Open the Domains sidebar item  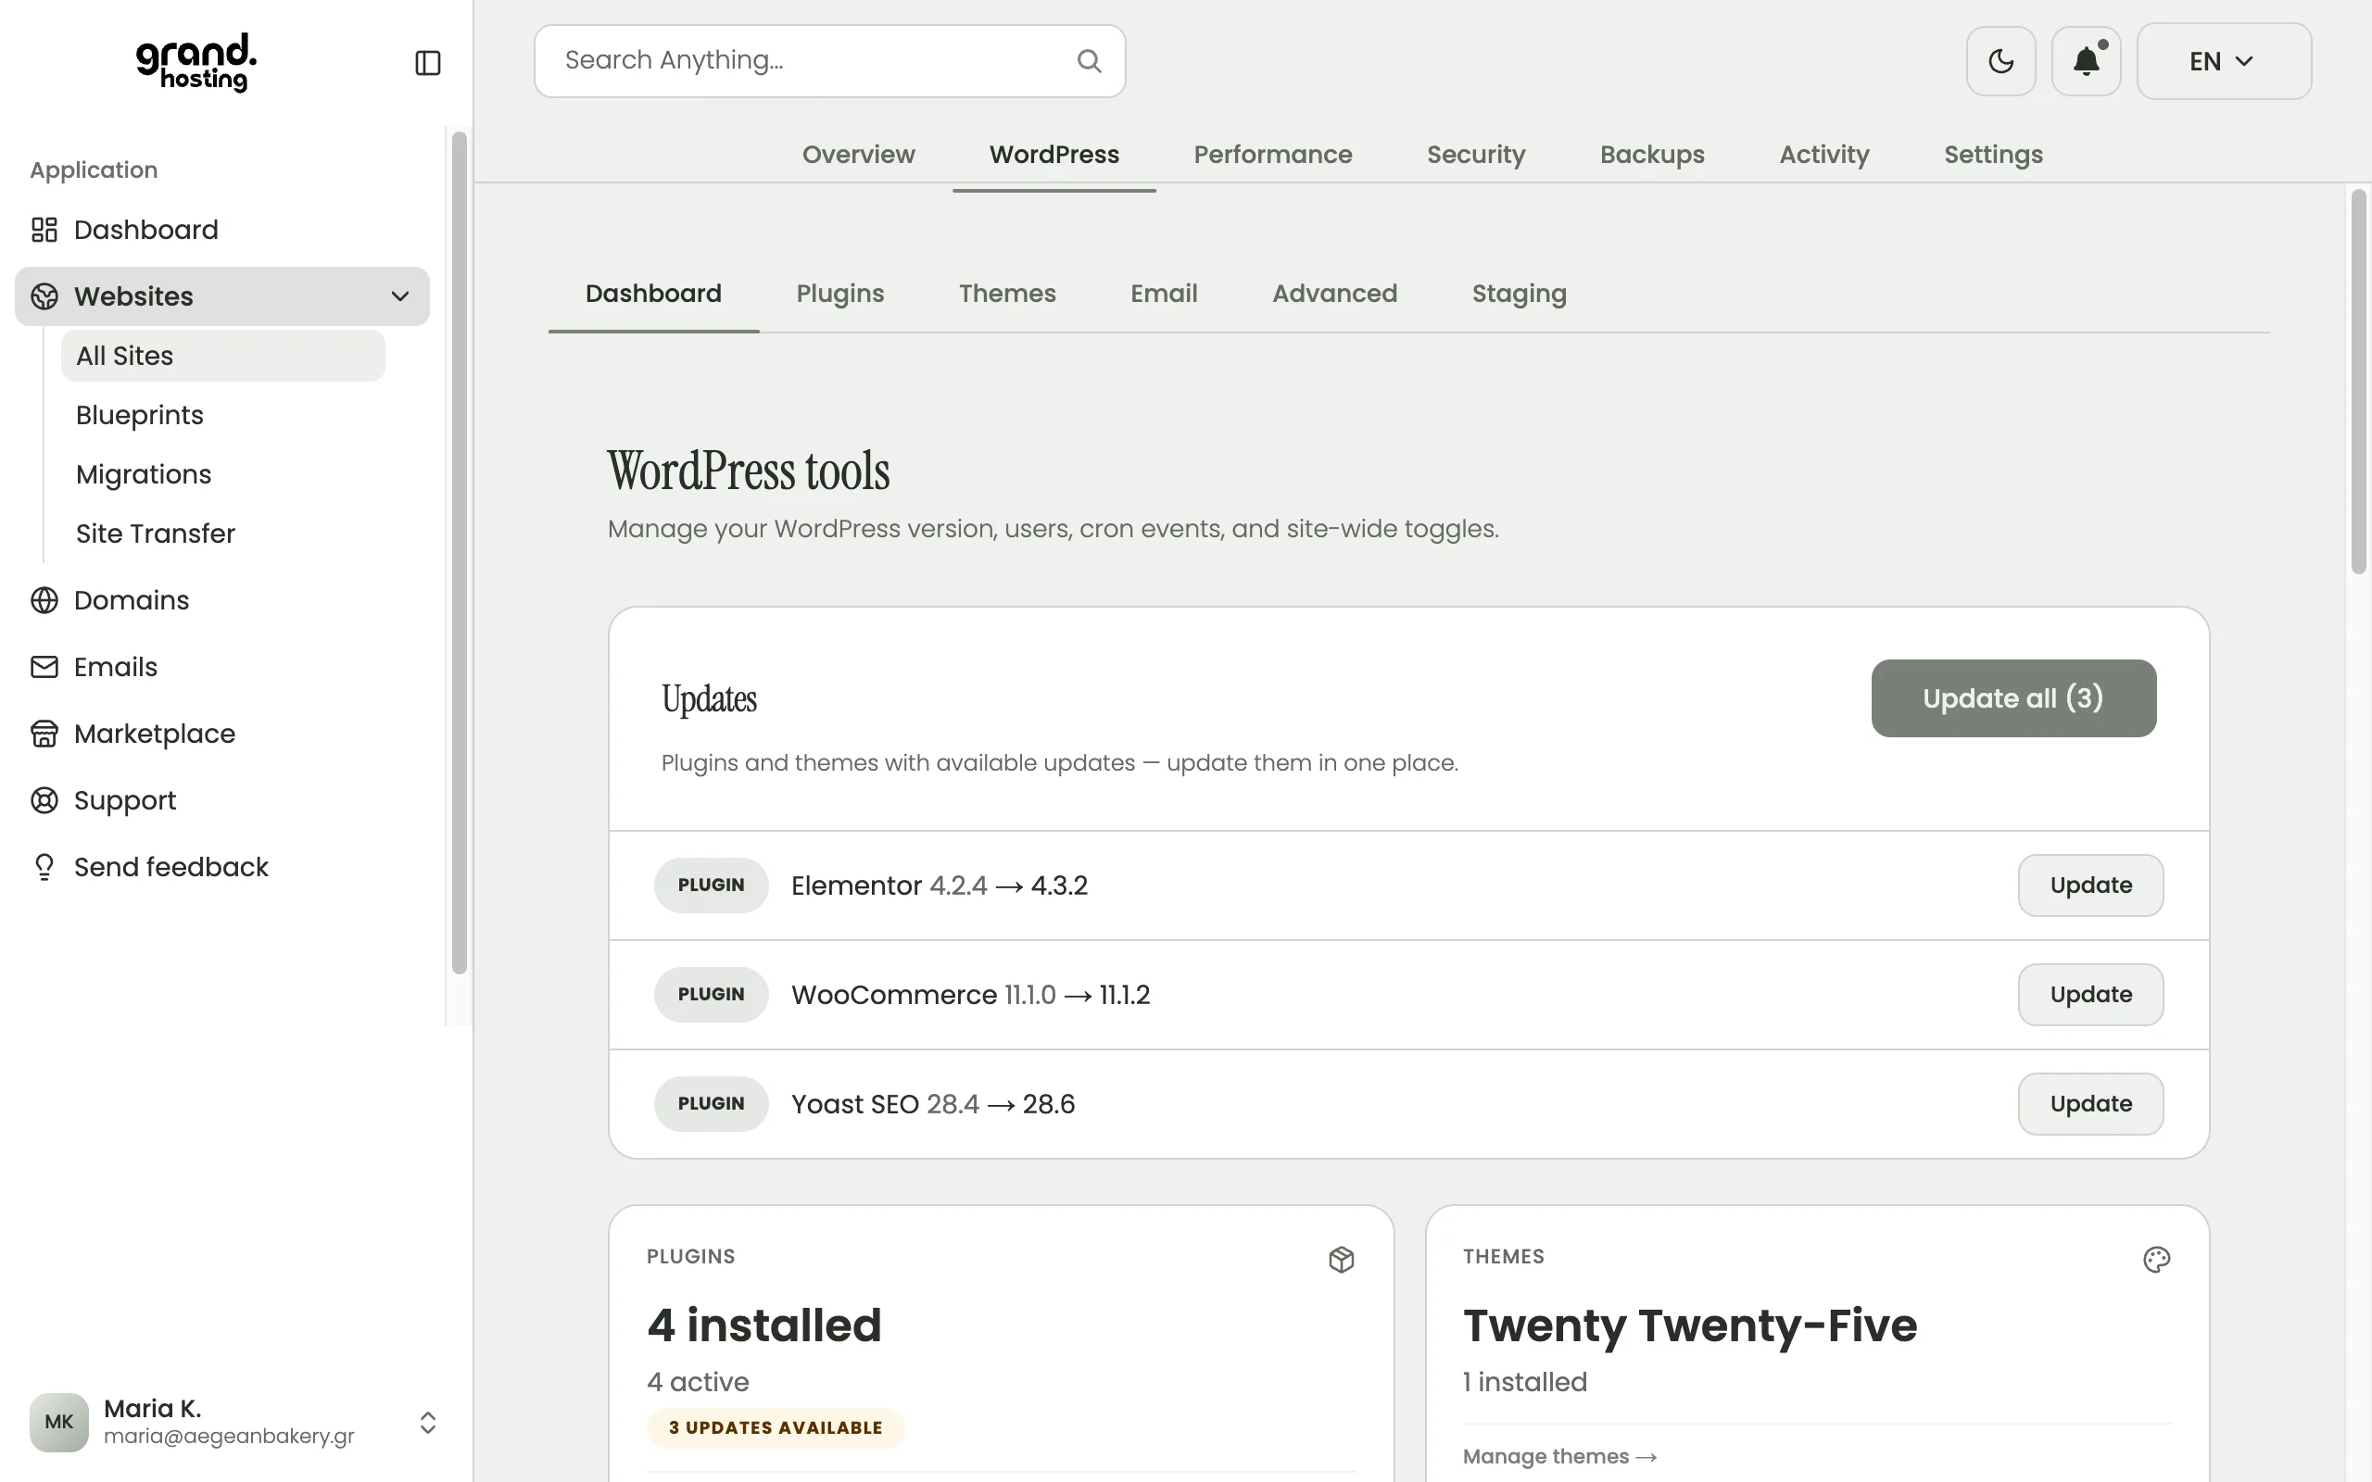[x=222, y=600]
